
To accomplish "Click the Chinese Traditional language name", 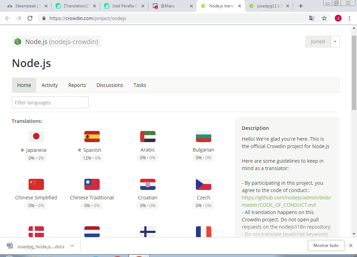I will 92,198.
